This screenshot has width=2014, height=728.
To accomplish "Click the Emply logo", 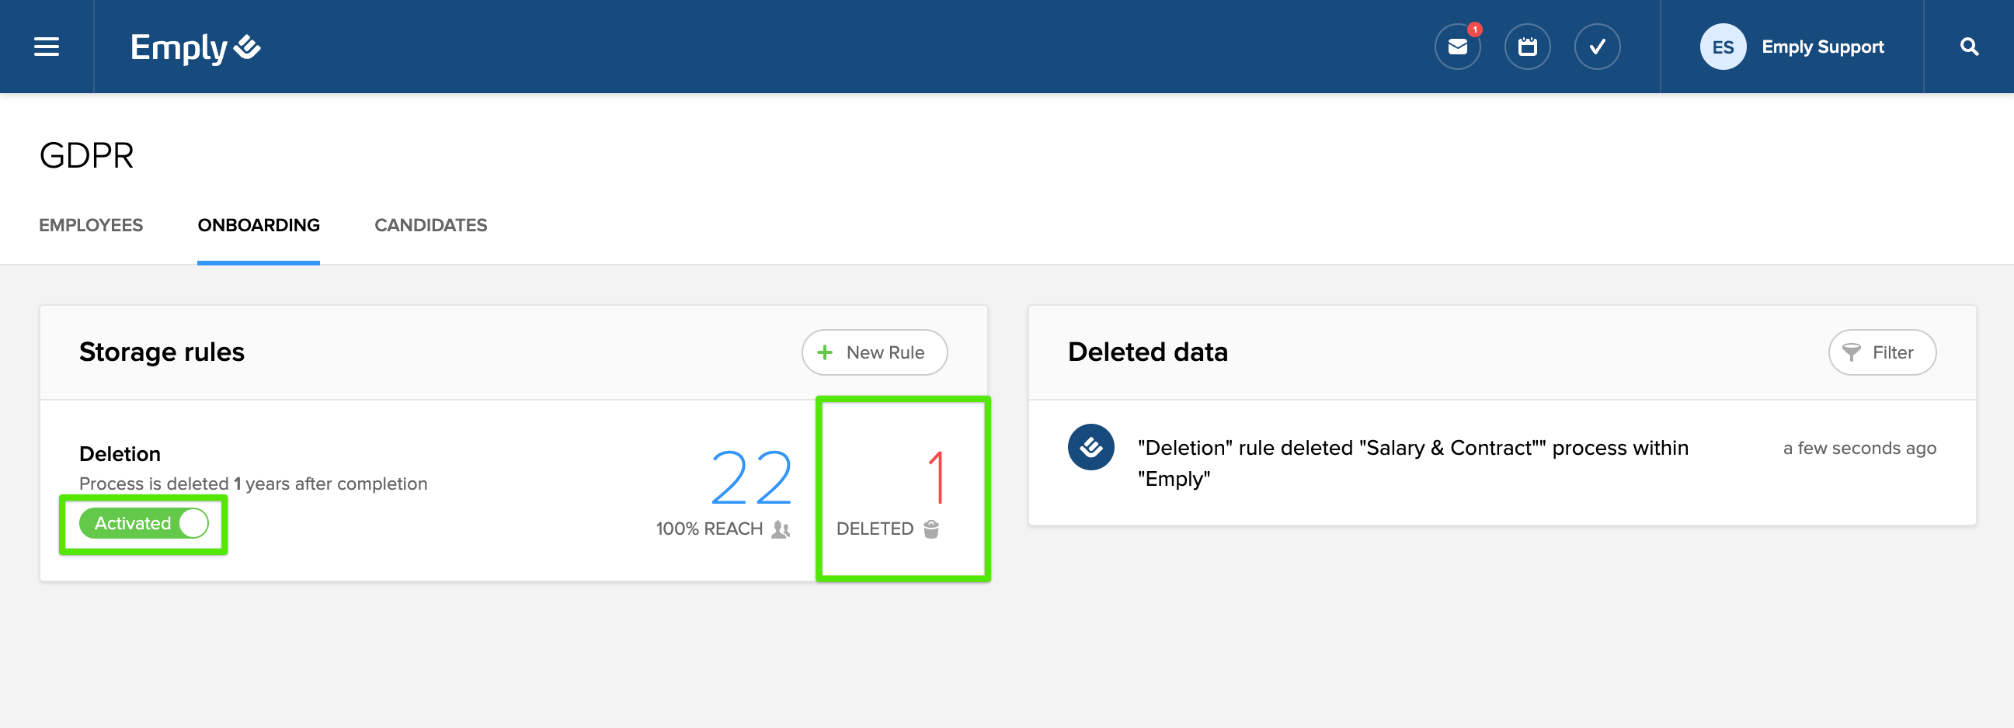I will click(x=195, y=47).
